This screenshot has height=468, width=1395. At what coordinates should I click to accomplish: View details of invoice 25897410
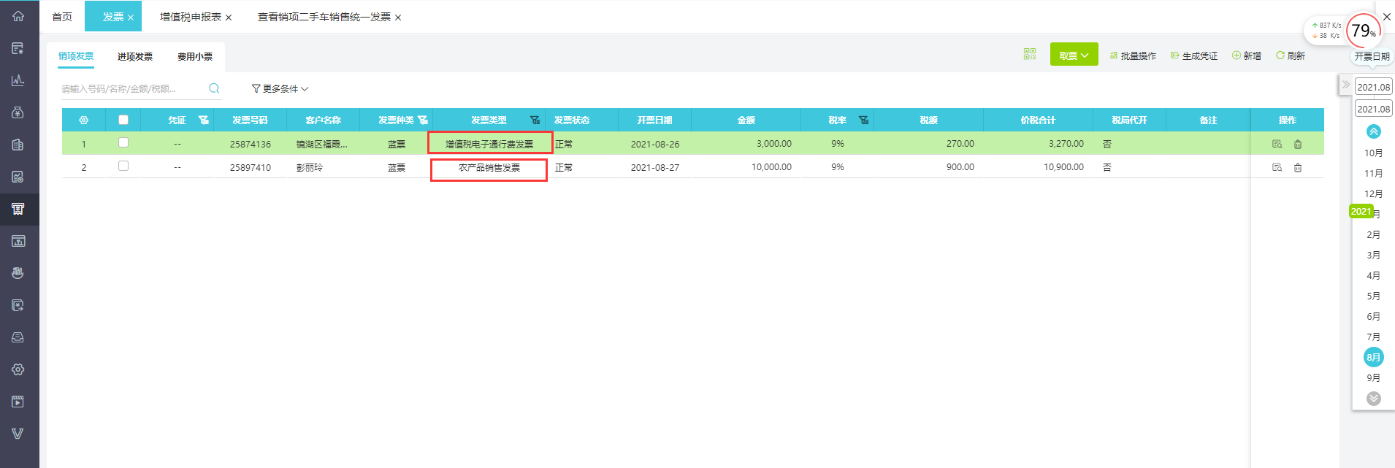(x=1277, y=168)
